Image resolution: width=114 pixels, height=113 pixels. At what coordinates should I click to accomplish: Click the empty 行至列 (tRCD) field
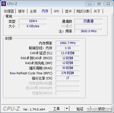(x=68, y=93)
